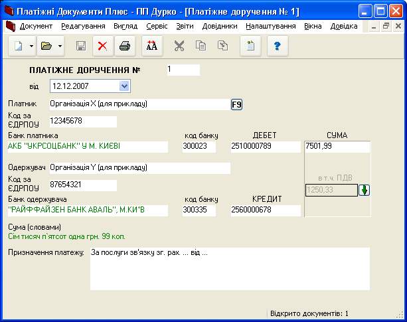
Task: Click payer bank code field 300023
Action: point(199,147)
